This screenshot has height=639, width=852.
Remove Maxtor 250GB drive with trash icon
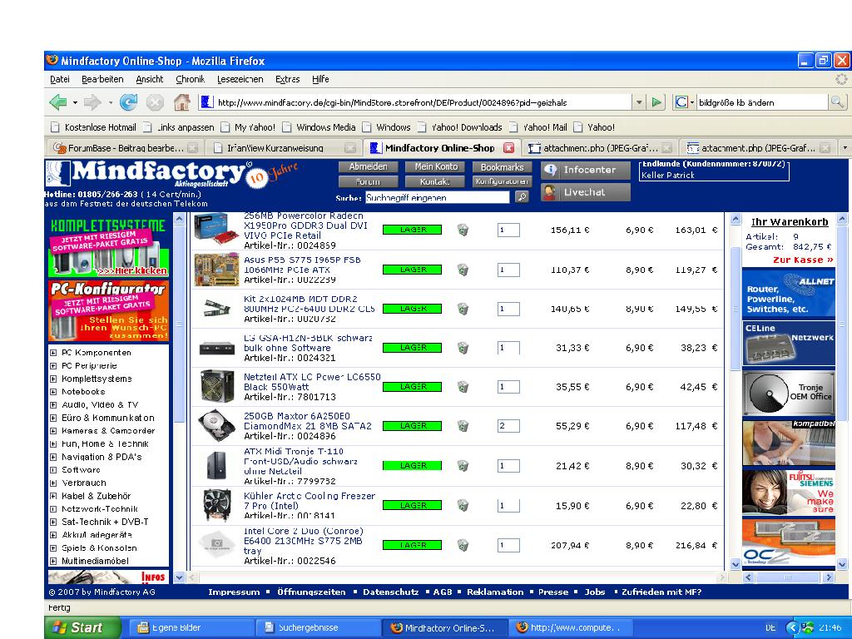tap(463, 426)
